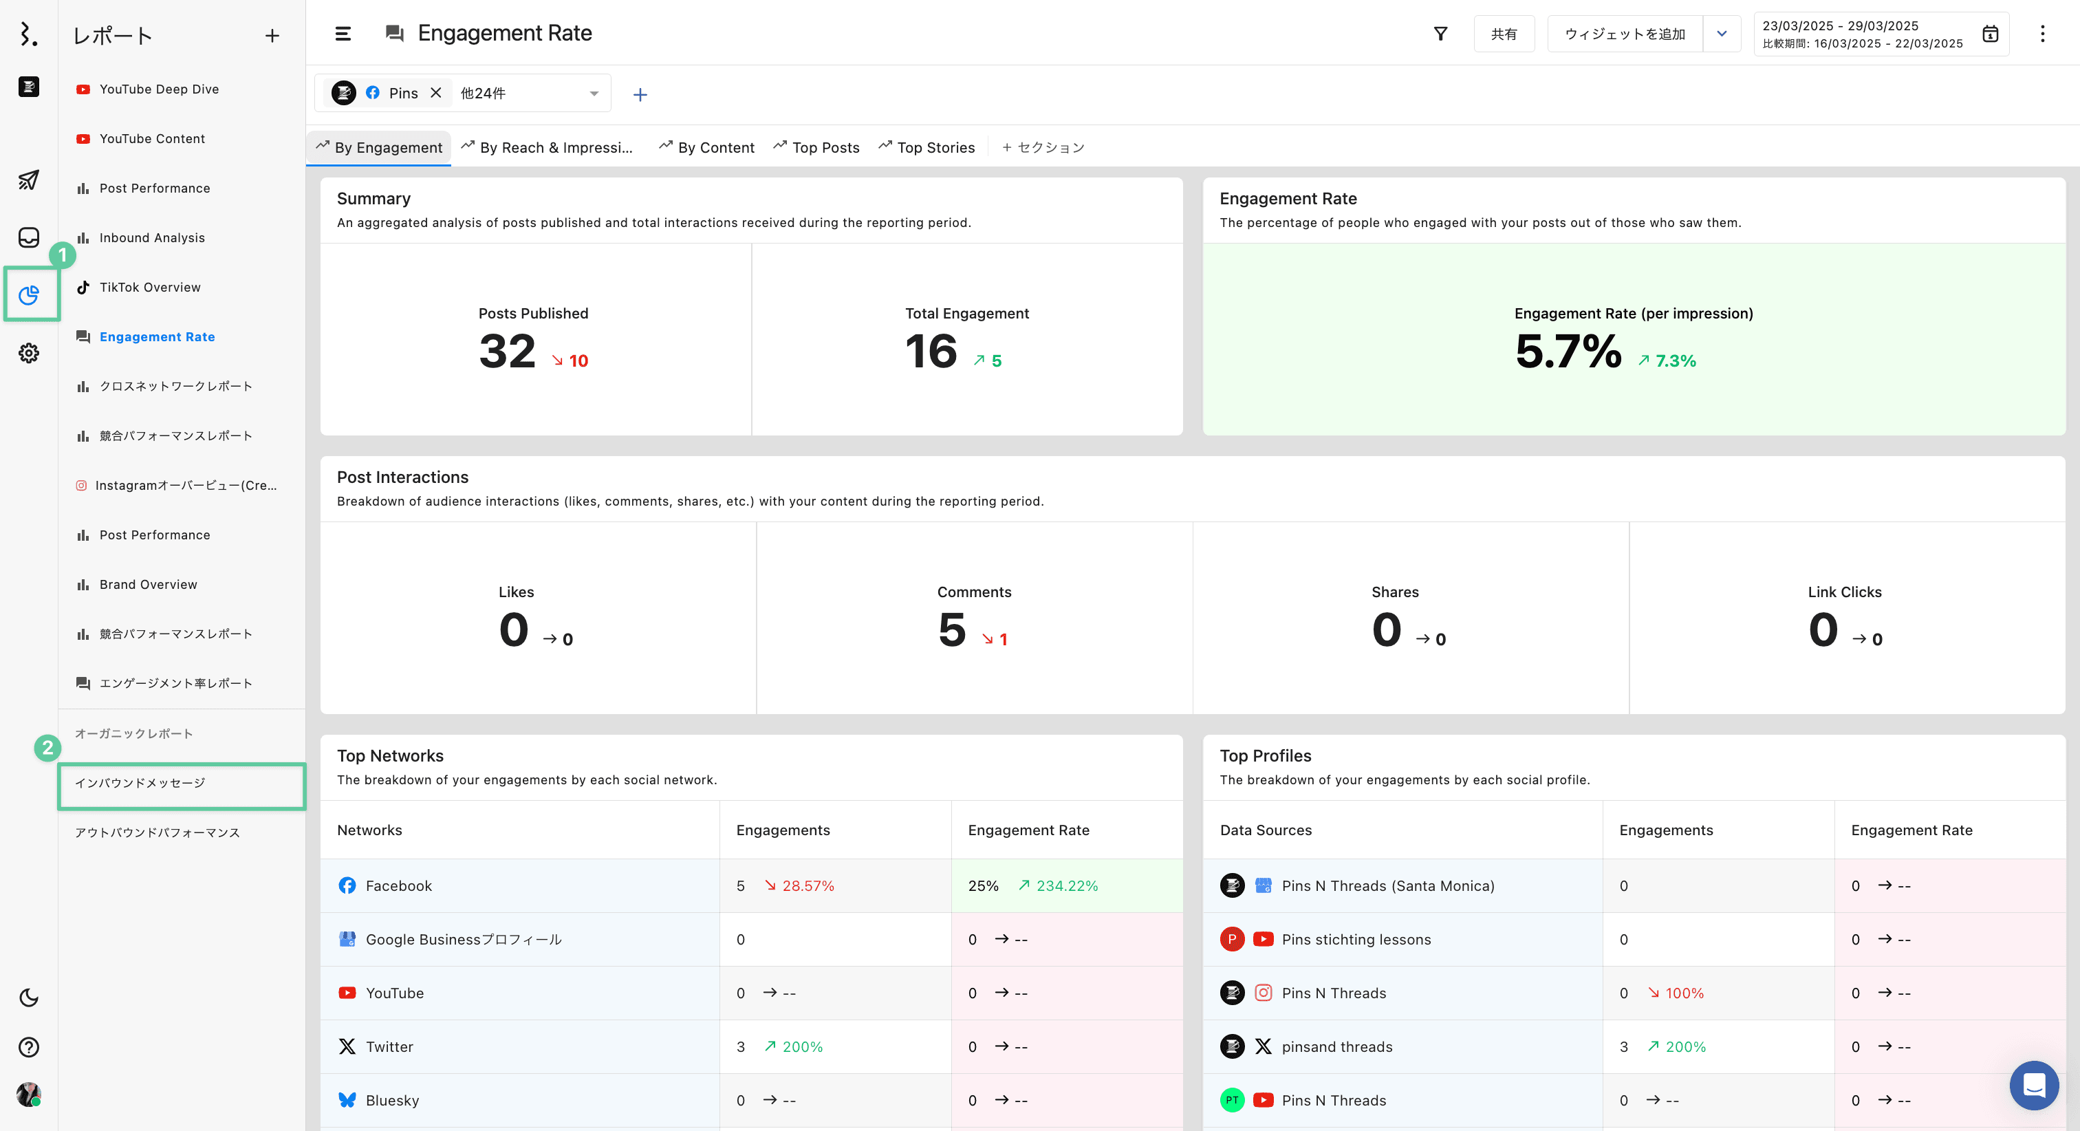Viewport: 2080px width, 1131px height.
Task: Open the help question mark icon
Action: click(x=28, y=1047)
